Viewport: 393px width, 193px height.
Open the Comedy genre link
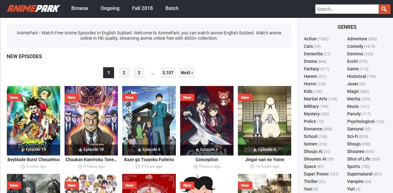pos(355,46)
